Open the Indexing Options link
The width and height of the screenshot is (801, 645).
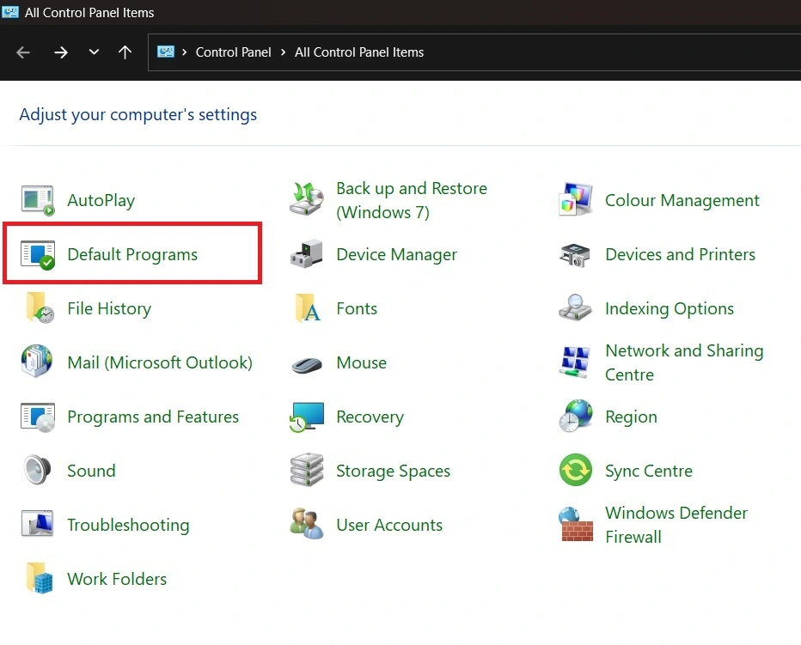coord(670,308)
